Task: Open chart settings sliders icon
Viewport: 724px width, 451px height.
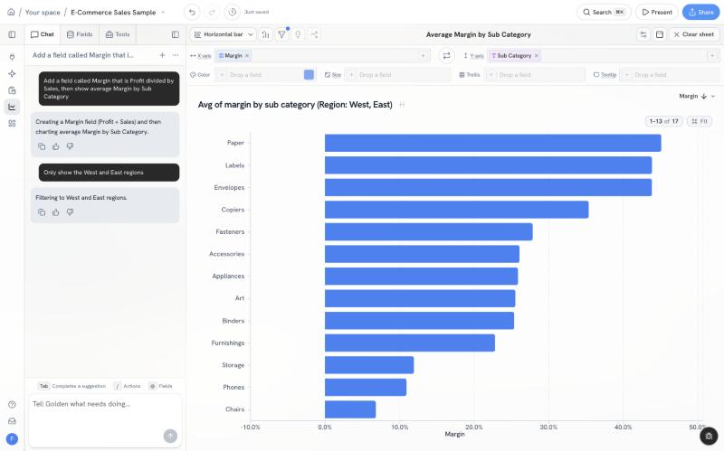Action: [x=643, y=34]
